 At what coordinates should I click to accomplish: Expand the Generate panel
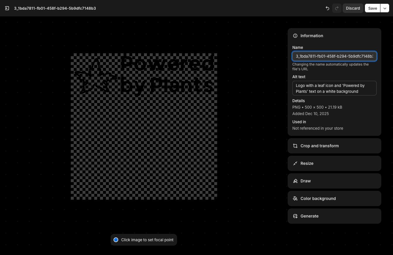click(334, 216)
